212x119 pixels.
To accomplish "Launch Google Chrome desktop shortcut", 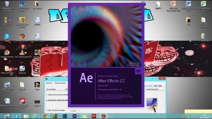I will [7, 54].
